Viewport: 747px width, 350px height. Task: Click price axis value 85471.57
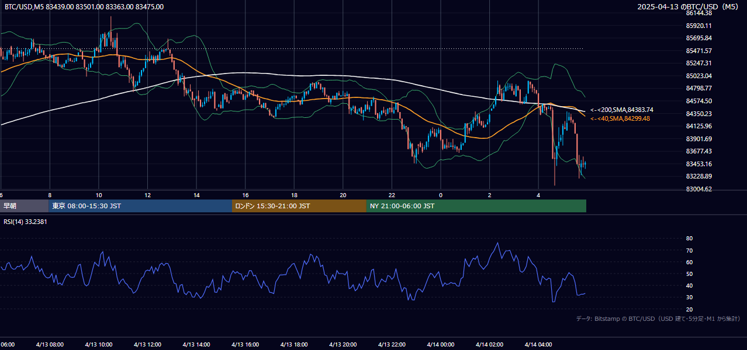[699, 51]
